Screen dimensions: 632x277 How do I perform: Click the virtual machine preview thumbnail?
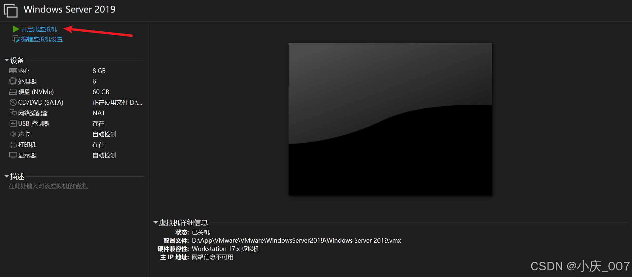tap(390, 119)
